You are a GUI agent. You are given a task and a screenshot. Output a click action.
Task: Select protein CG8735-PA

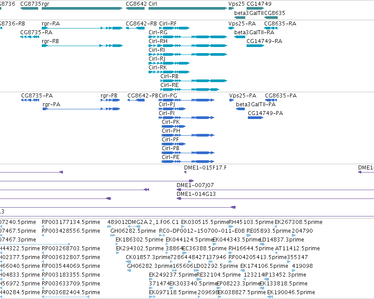30,100
